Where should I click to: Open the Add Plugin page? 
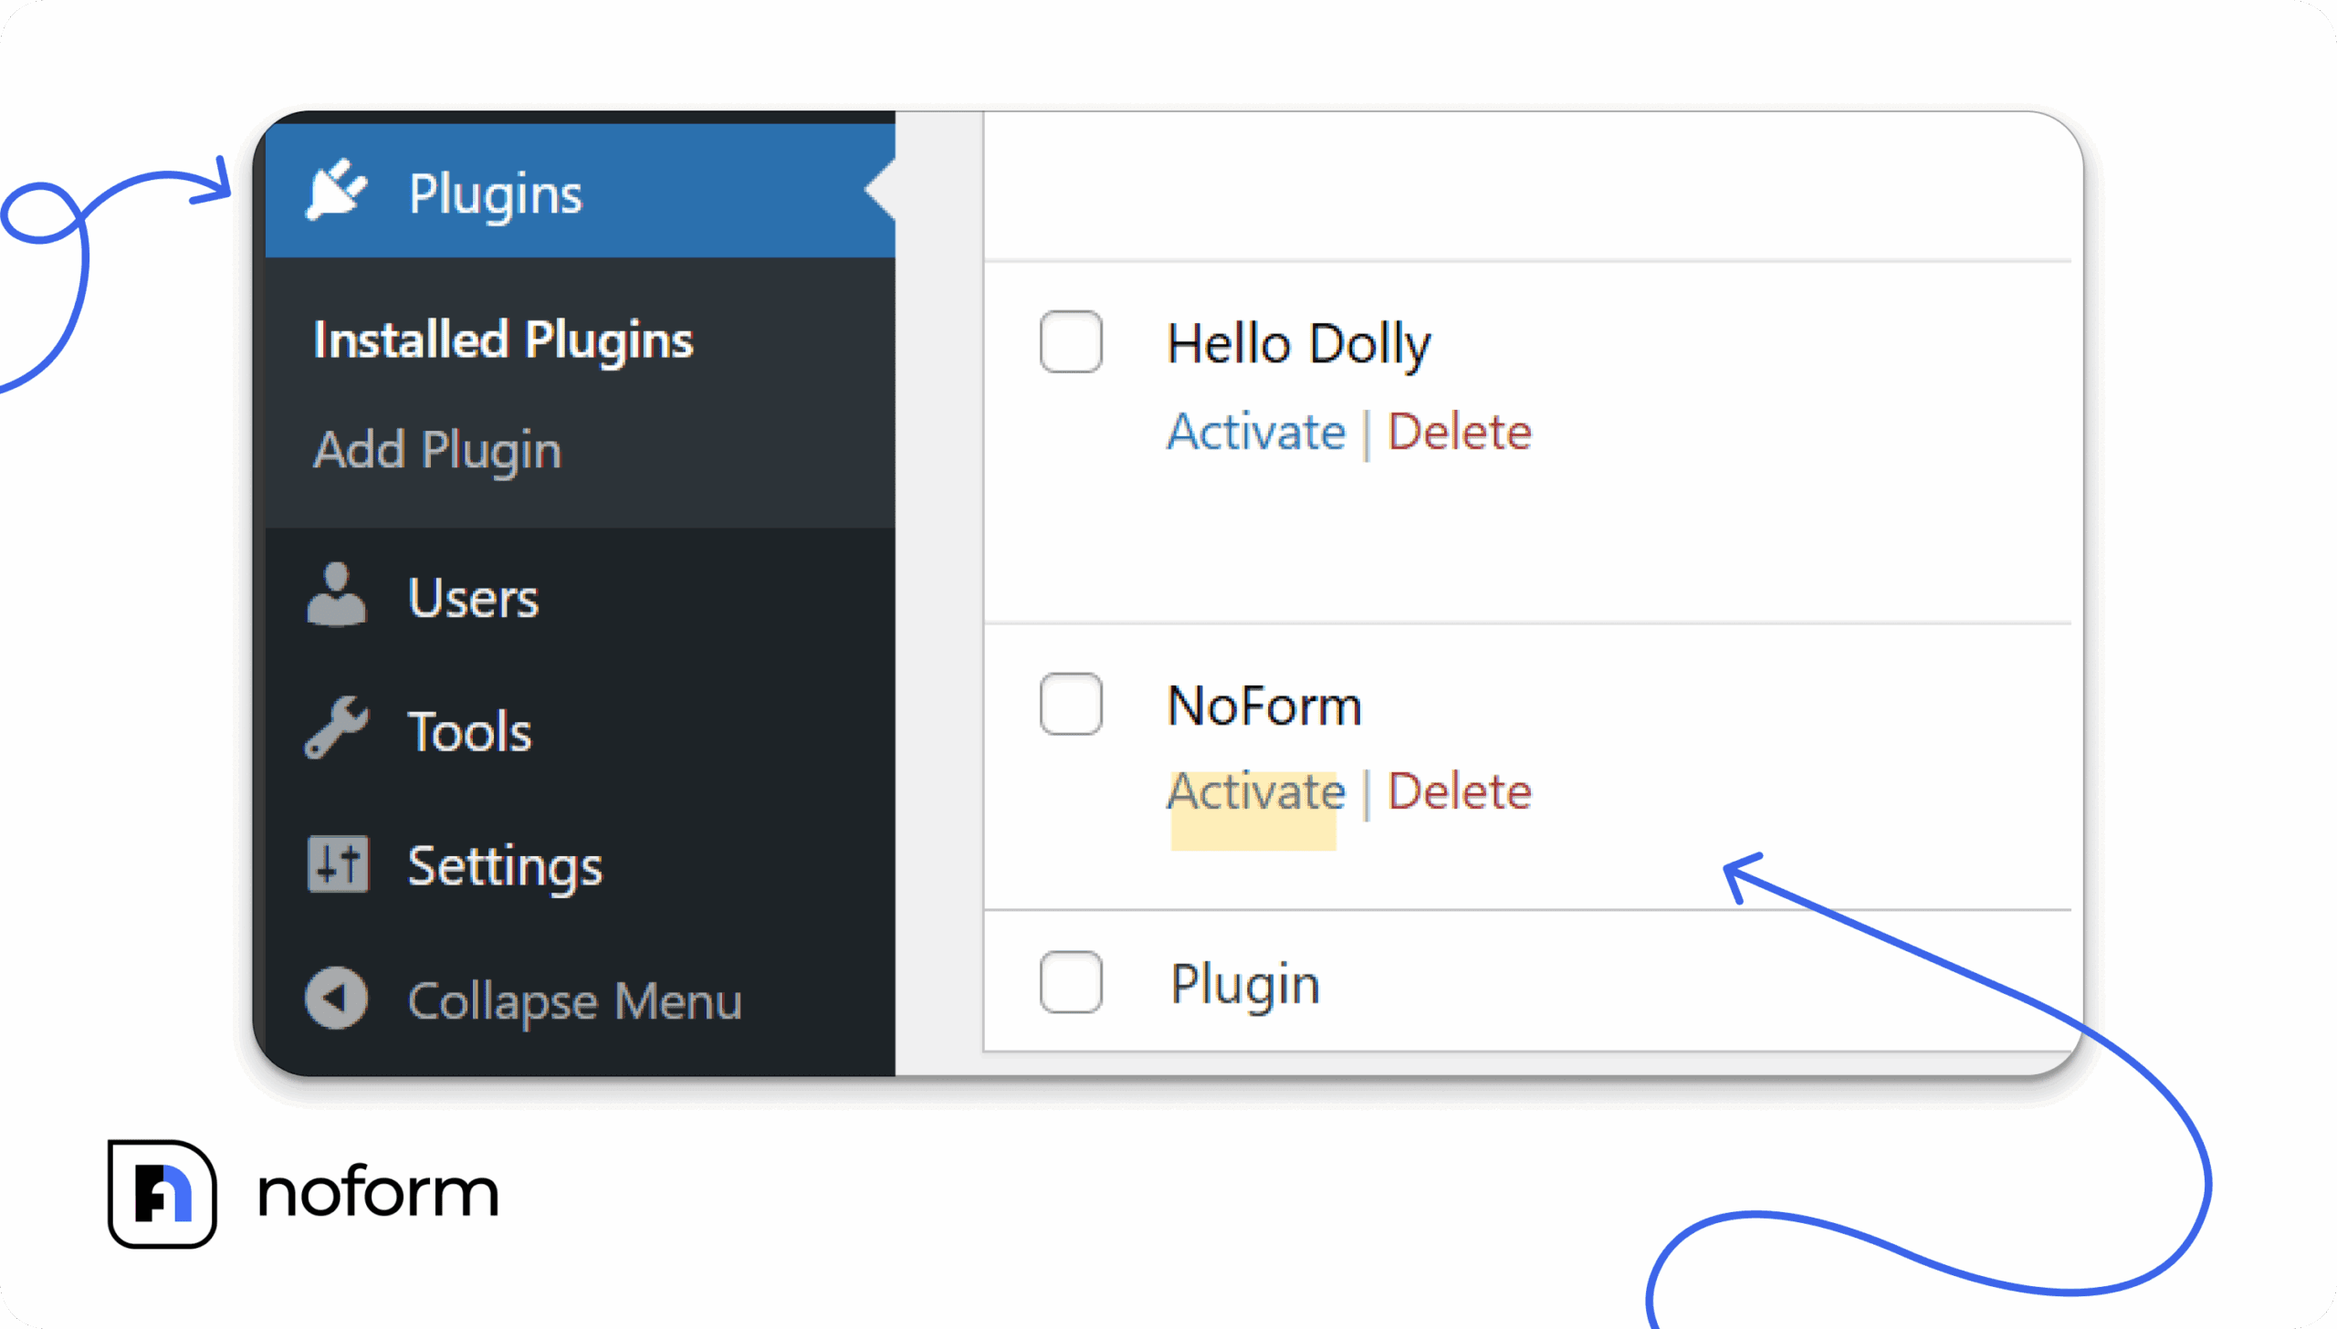[x=437, y=449]
